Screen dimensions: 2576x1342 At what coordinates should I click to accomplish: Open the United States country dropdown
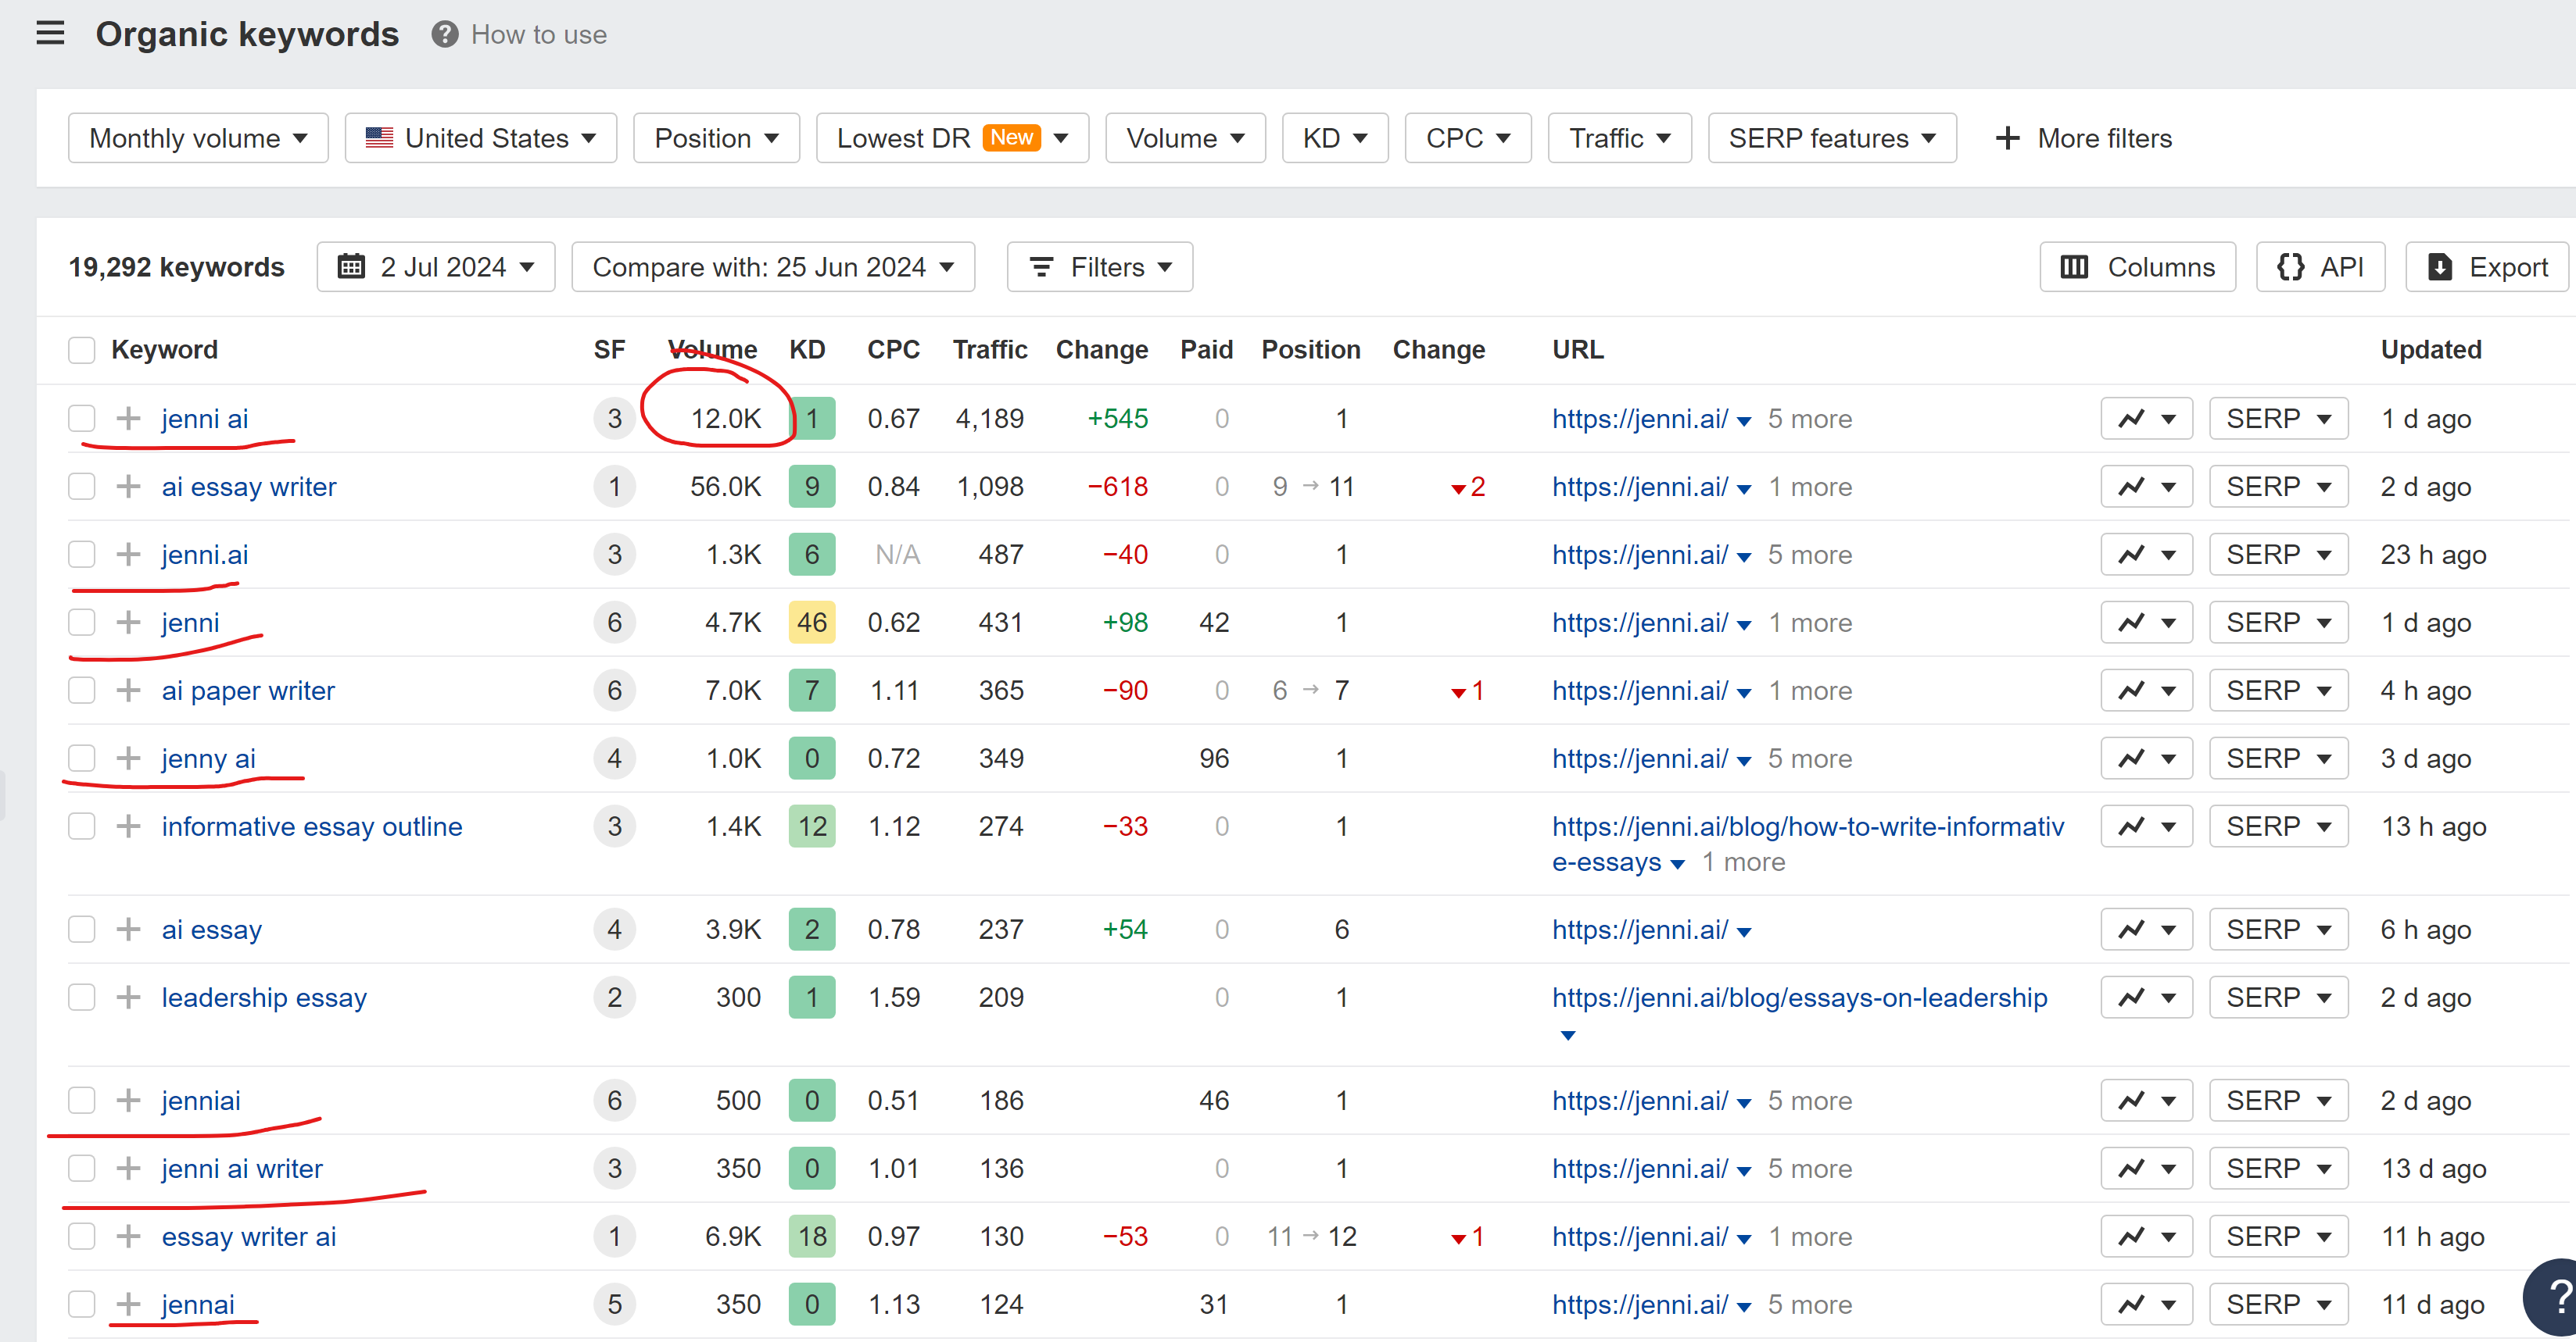tap(480, 138)
